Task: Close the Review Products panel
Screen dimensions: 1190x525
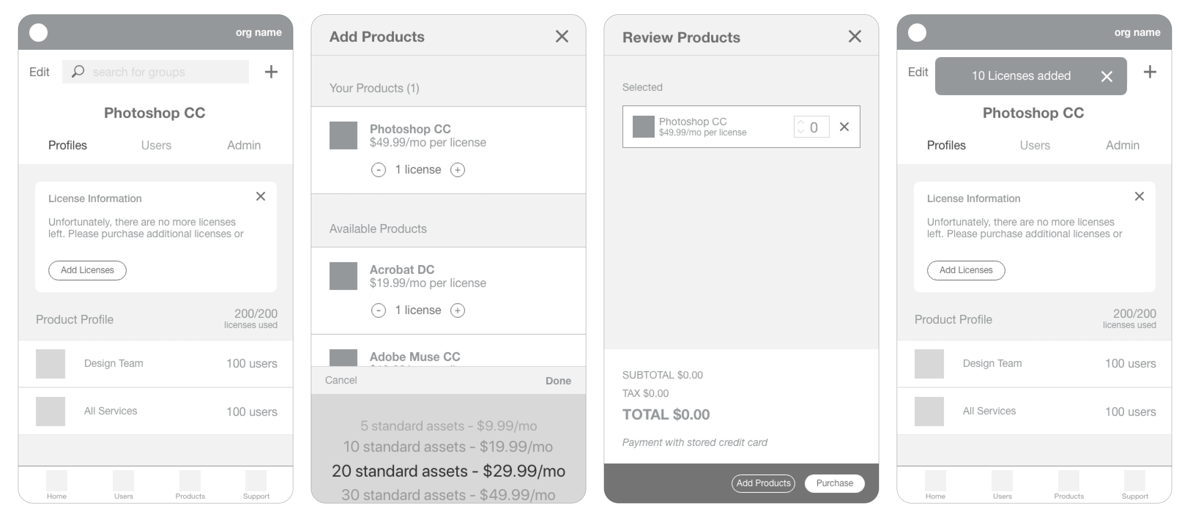Action: coord(855,37)
